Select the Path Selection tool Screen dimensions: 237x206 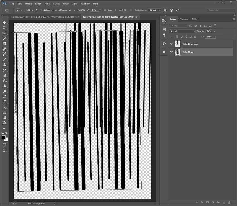pyautogui.click(x=5, y=107)
